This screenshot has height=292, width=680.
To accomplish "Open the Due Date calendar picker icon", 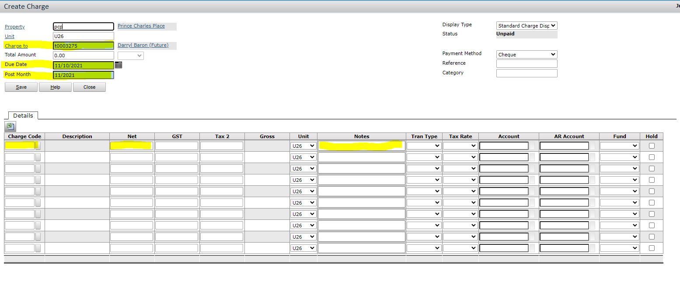I will pos(119,65).
